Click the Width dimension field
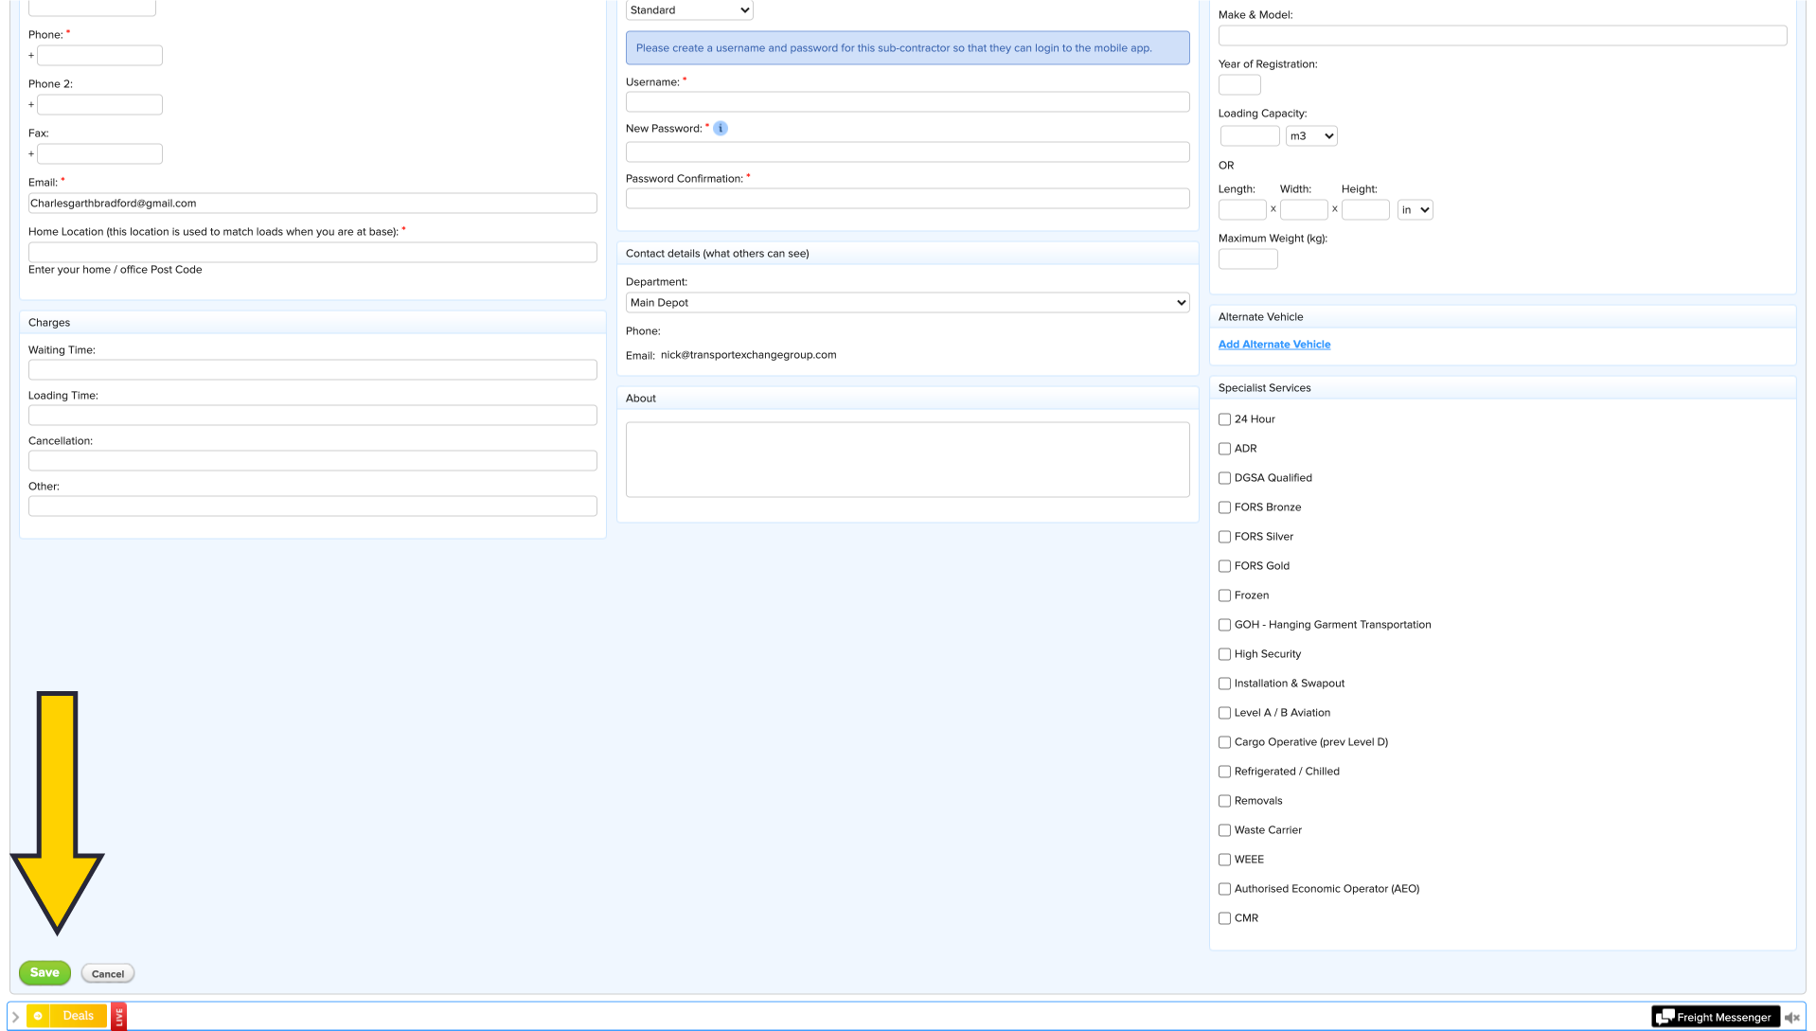1816x1031 pixels. tap(1304, 210)
